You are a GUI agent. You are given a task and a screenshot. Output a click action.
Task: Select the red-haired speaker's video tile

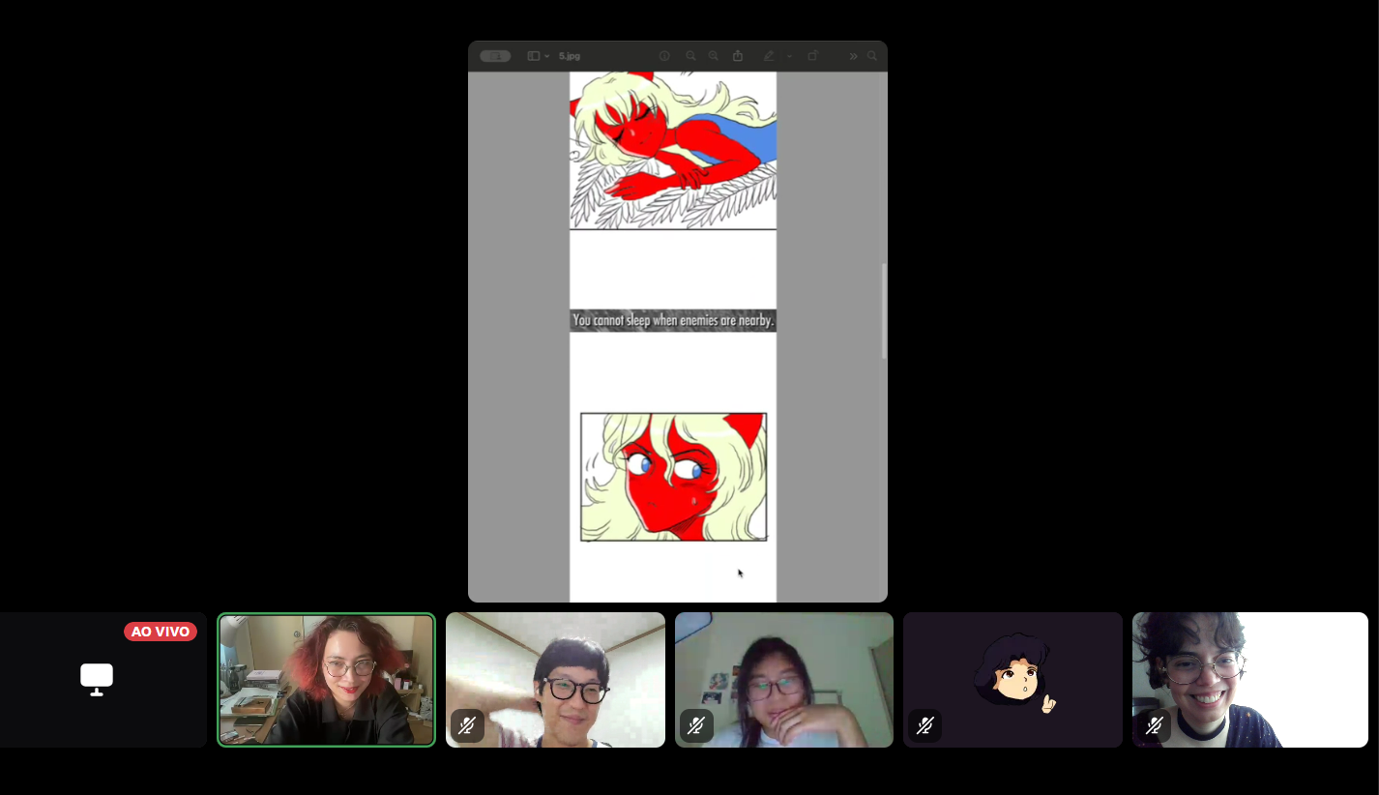coord(327,680)
